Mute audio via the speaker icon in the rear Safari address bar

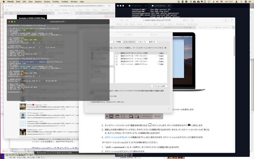click(109, 6)
